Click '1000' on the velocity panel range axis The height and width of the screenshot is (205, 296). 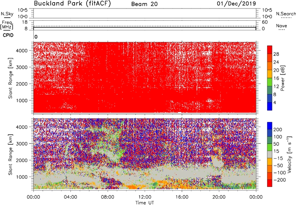[22, 177]
